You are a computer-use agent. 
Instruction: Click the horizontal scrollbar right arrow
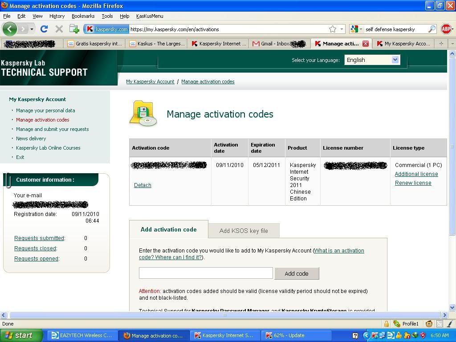444,315
